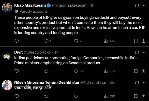Open more options on Divit's tweet
The image size is (149, 101).
coord(143,52)
